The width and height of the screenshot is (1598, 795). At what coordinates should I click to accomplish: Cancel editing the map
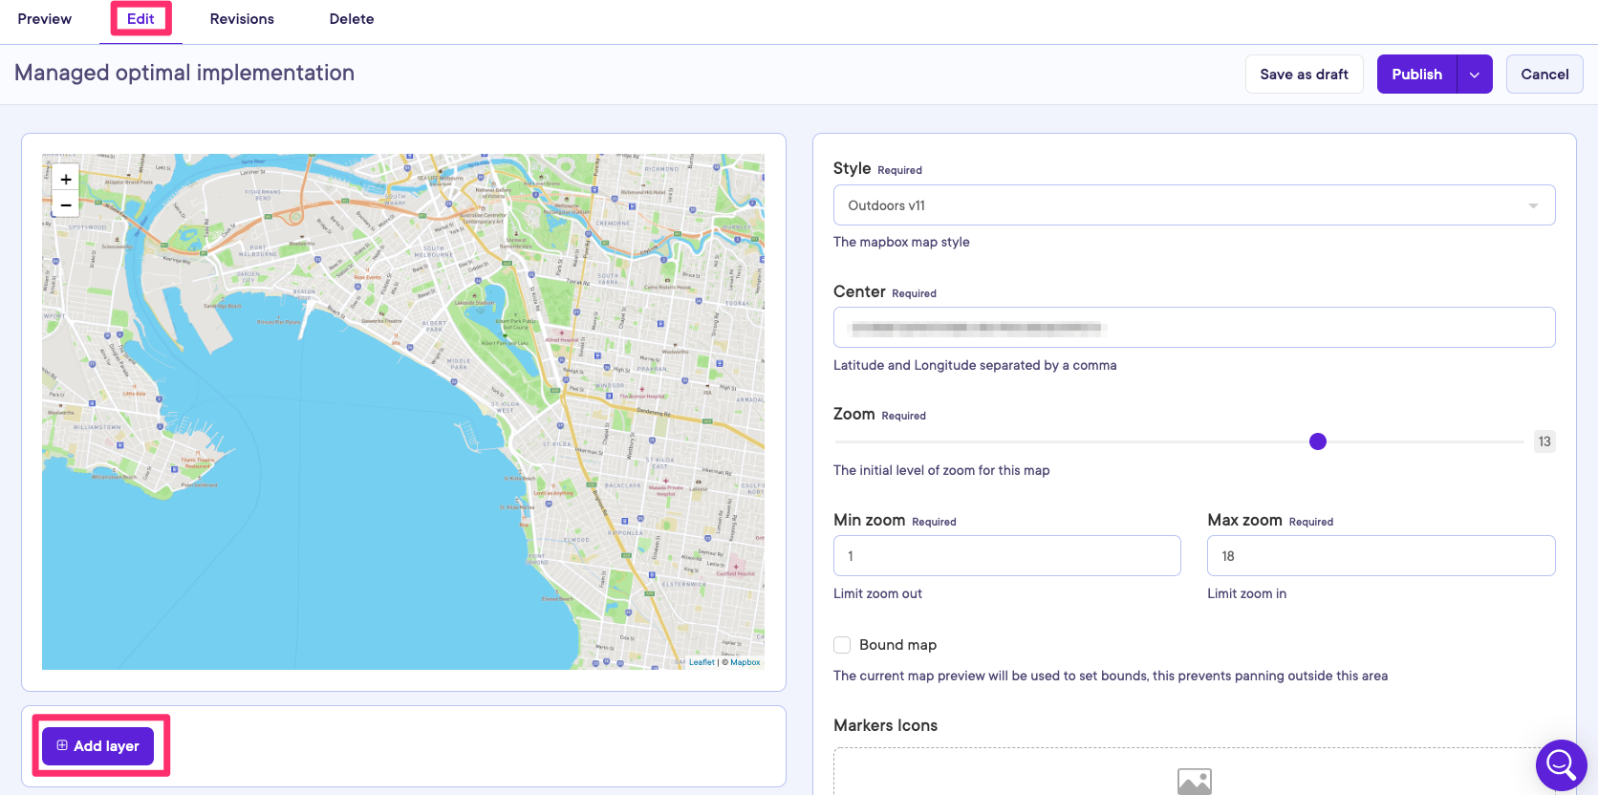click(1544, 75)
